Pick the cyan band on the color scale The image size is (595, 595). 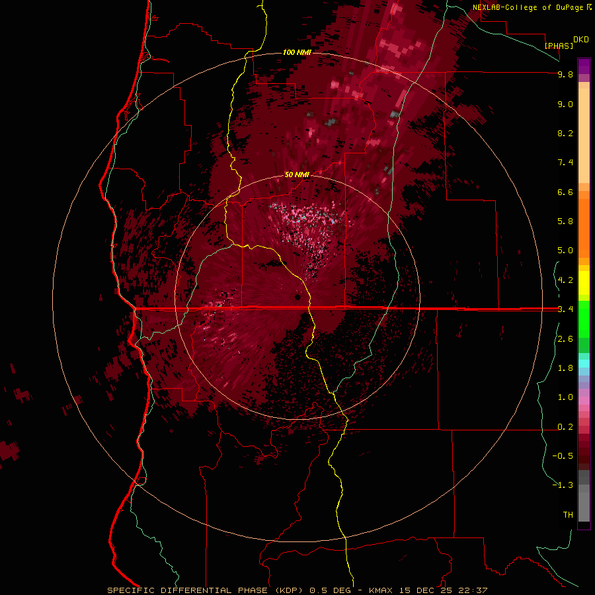(x=584, y=364)
